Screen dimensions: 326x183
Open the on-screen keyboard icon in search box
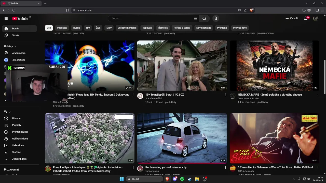[195, 18]
